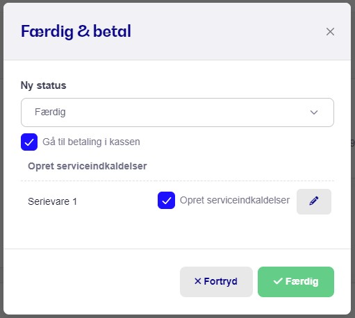Click the Færdig & betal dialog title
Screen dimensions: 355x318
pos(76,31)
